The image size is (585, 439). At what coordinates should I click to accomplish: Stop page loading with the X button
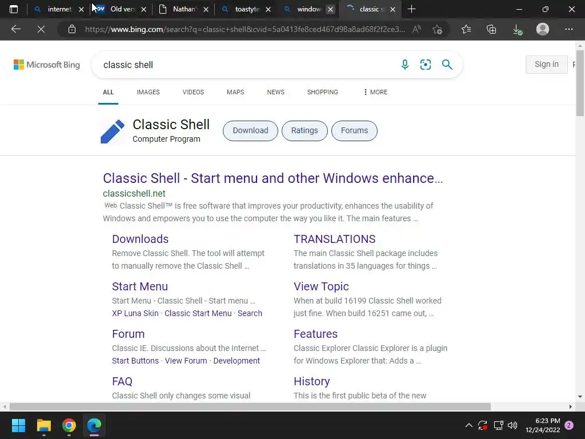[41, 29]
